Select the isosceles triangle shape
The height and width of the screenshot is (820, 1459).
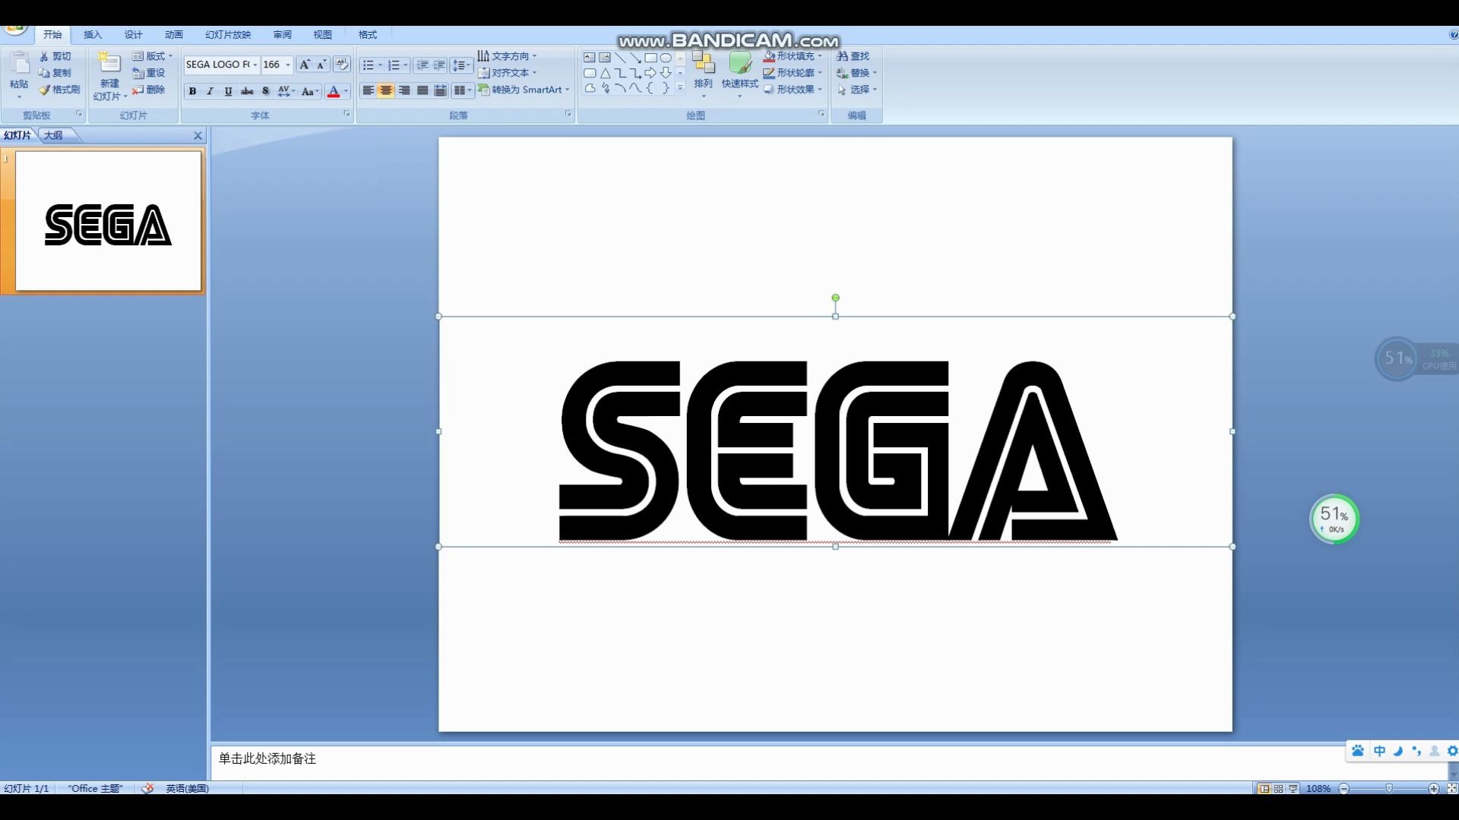(605, 74)
